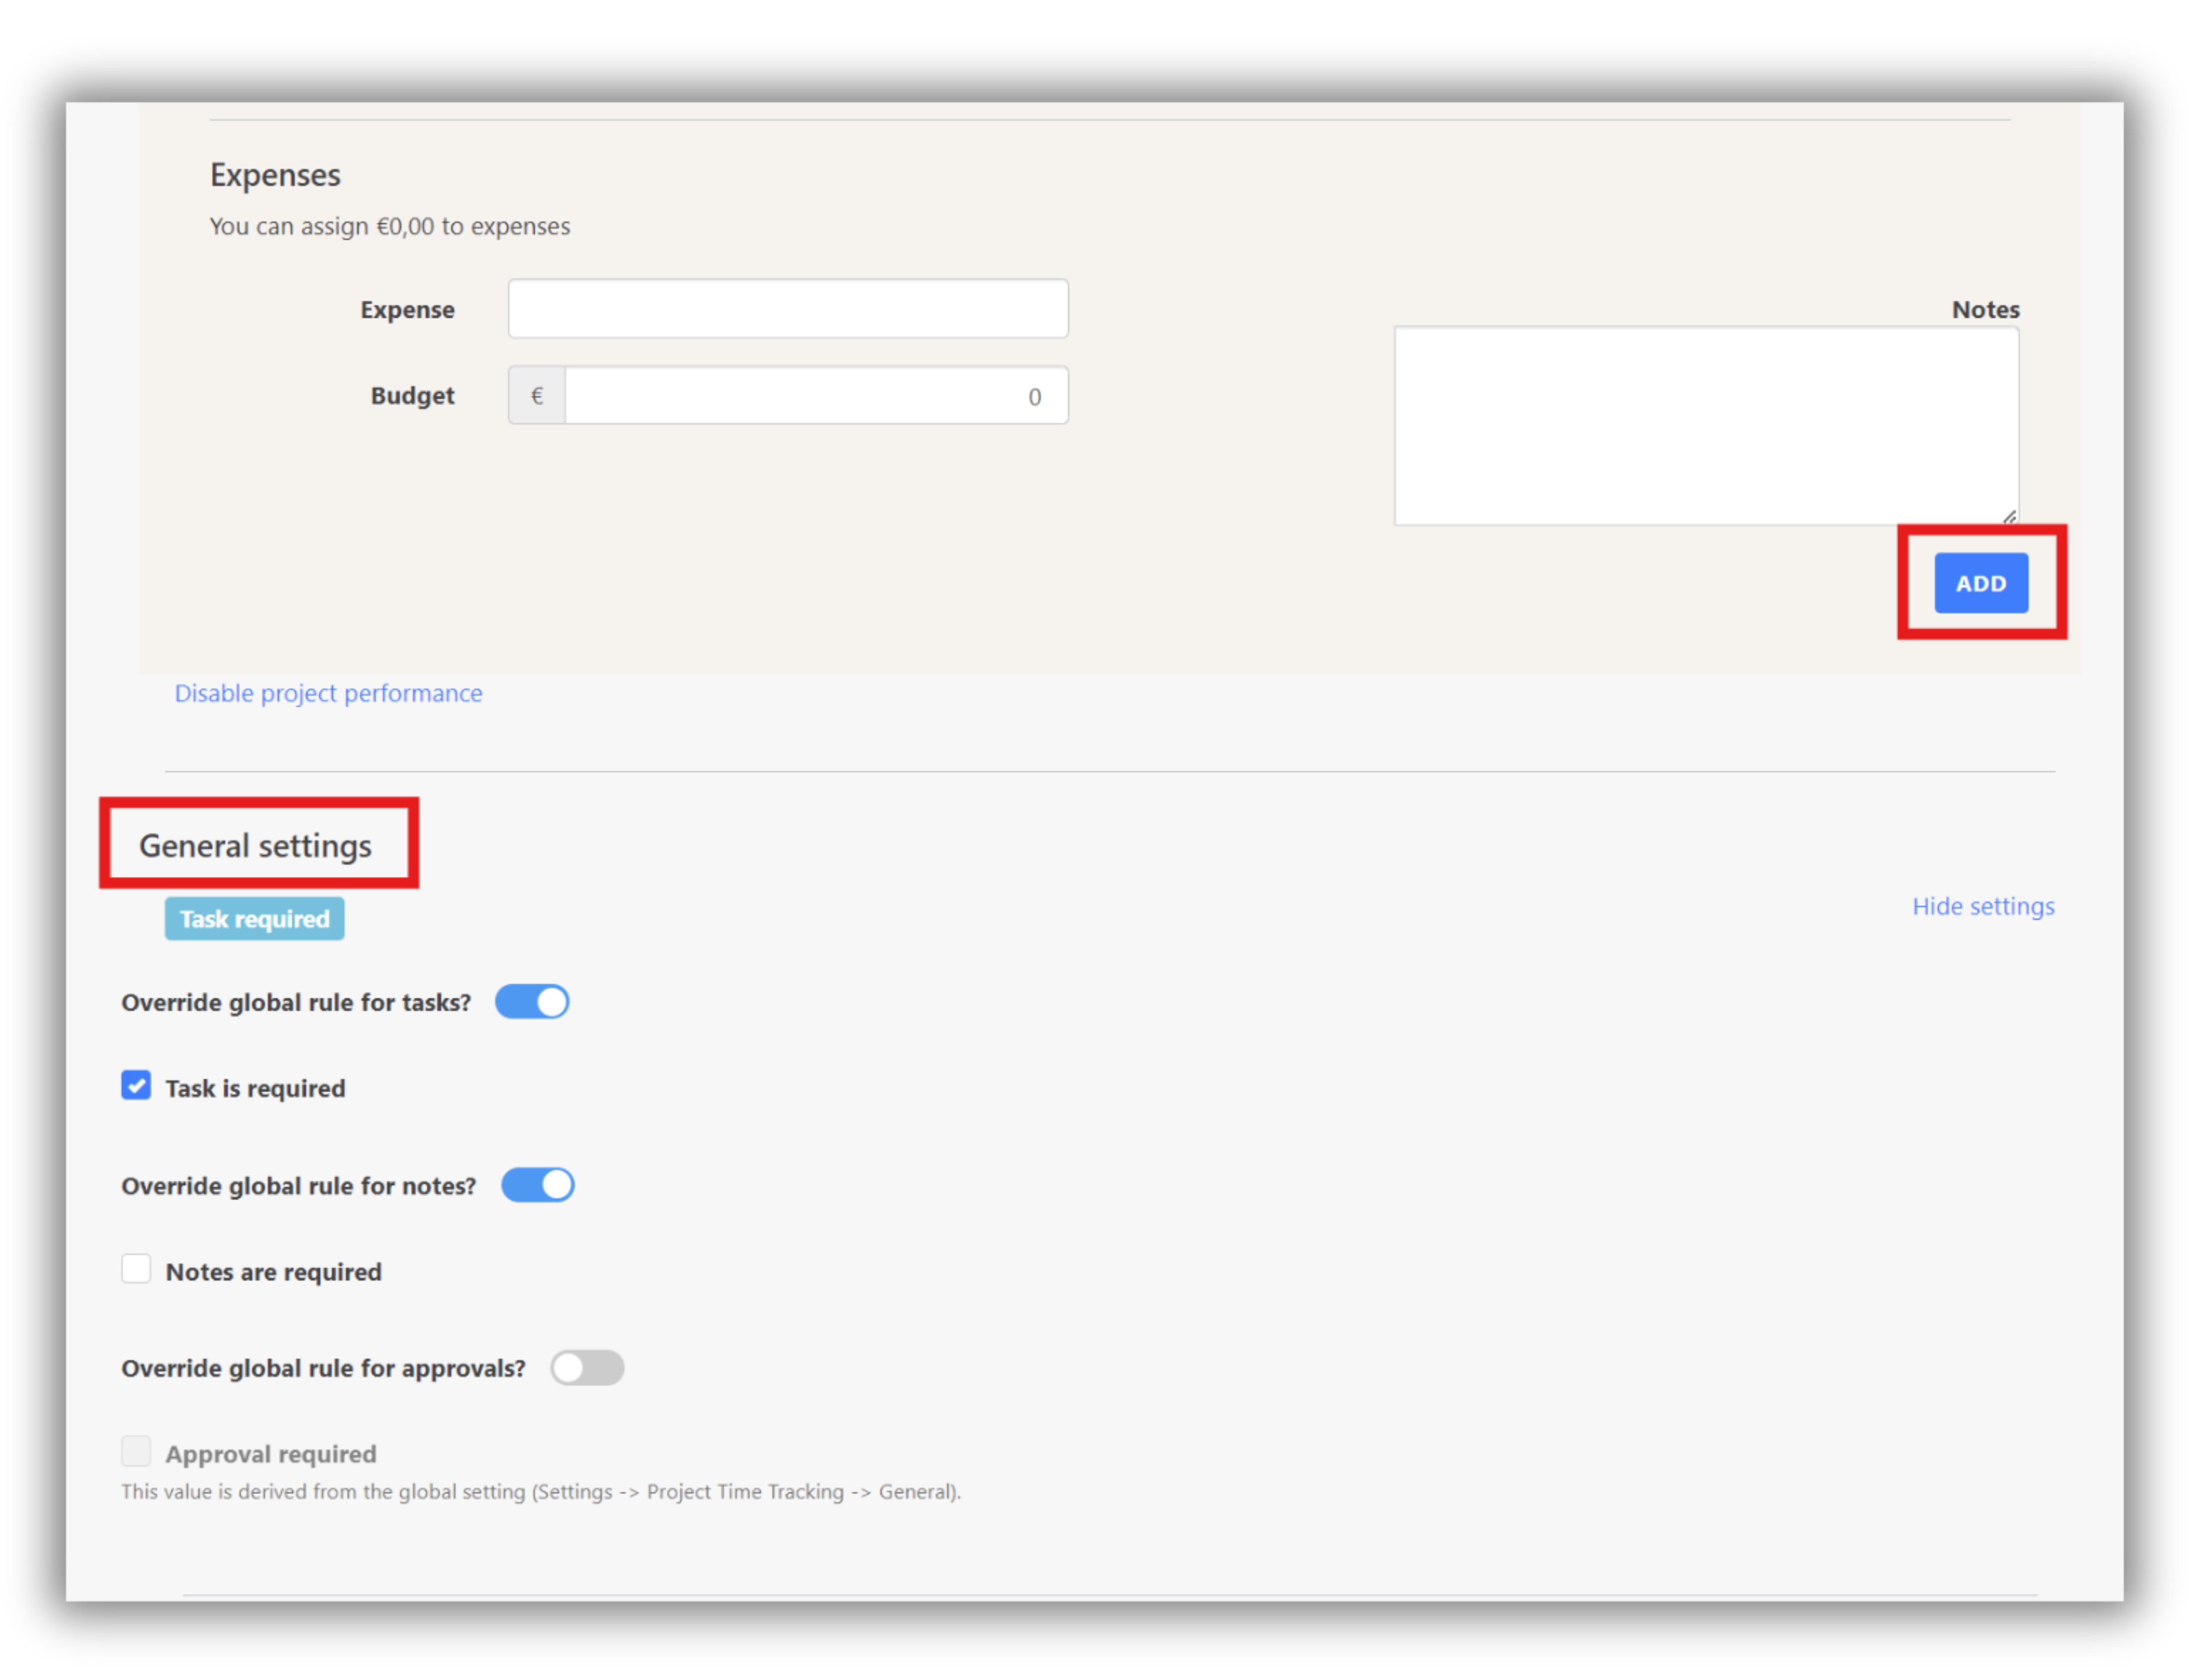Disable the 'Override global rule for tasks?' toggle
2189x1680 pixels.
pyautogui.click(x=531, y=1001)
